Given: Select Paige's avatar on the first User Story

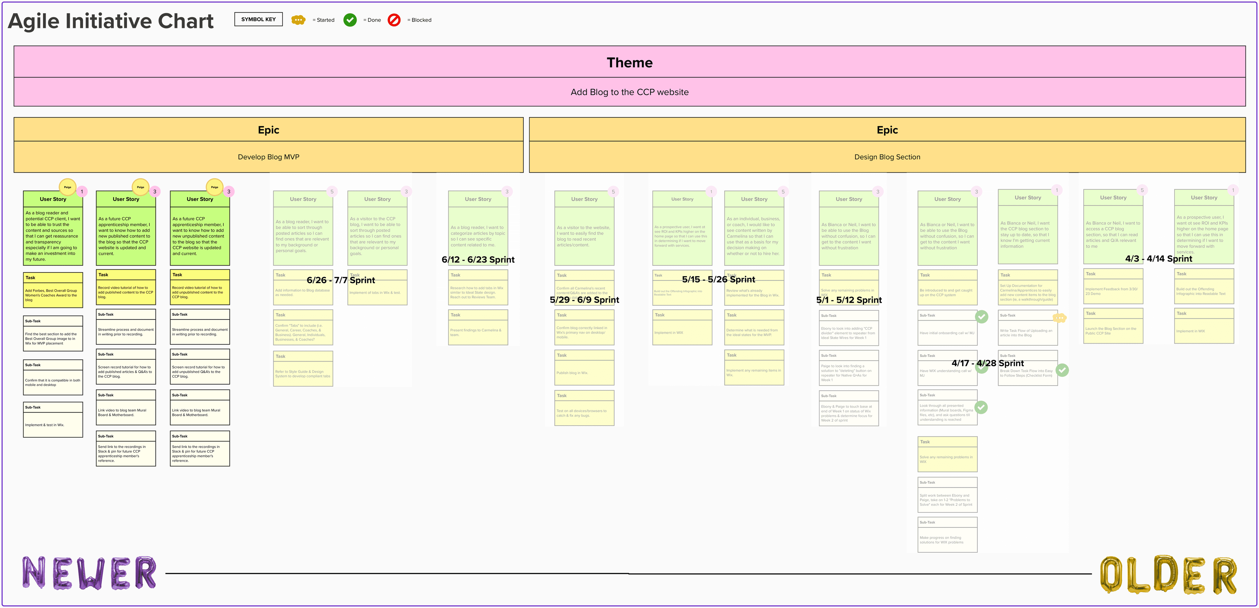Looking at the screenshot, I should click(67, 187).
